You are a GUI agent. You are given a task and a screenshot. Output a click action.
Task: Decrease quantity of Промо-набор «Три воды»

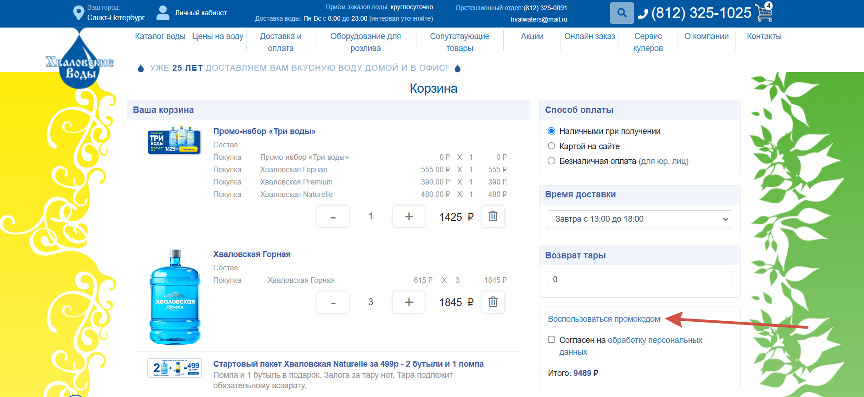(333, 216)
